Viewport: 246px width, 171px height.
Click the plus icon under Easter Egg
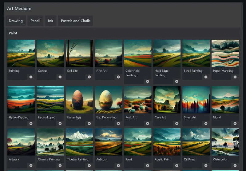tap(89, 123)
